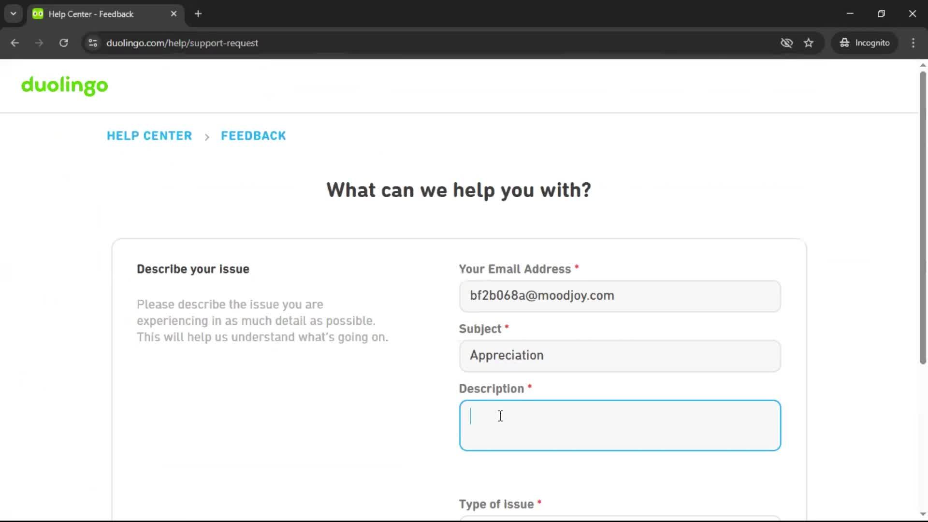This screenshot has width=928, height=522.
Task: Click inside the Description text box
Action: tap(620, 425)
